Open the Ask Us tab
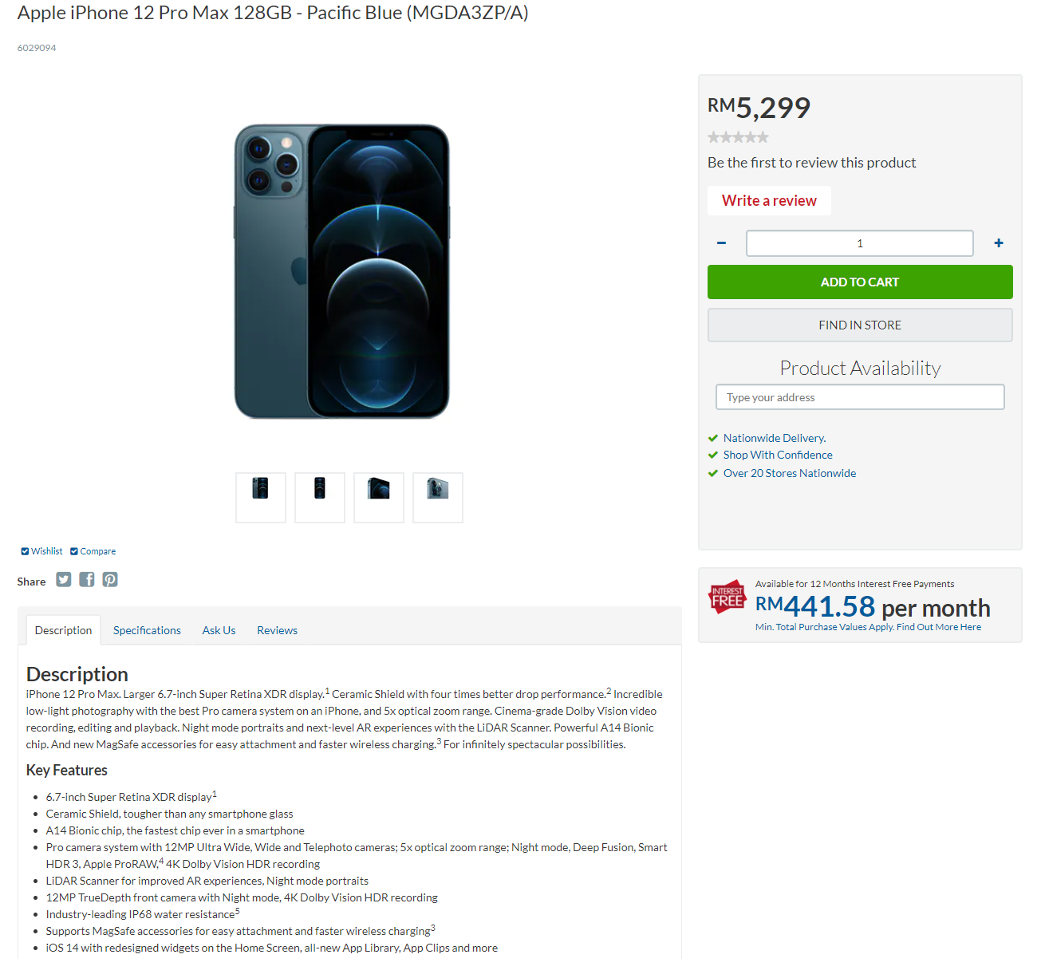 219,630
